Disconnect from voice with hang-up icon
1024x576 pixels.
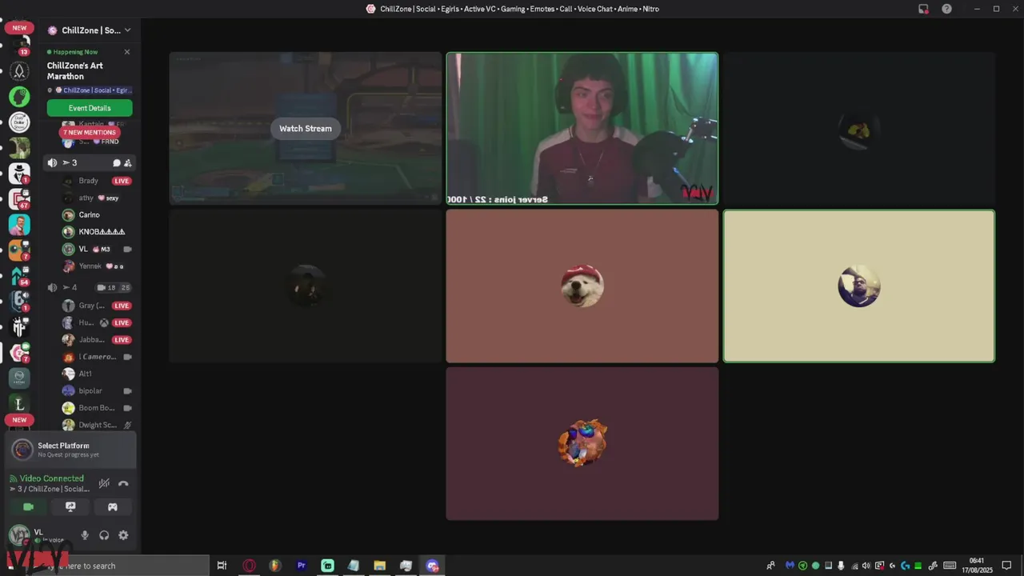click(x=123, y=483)
